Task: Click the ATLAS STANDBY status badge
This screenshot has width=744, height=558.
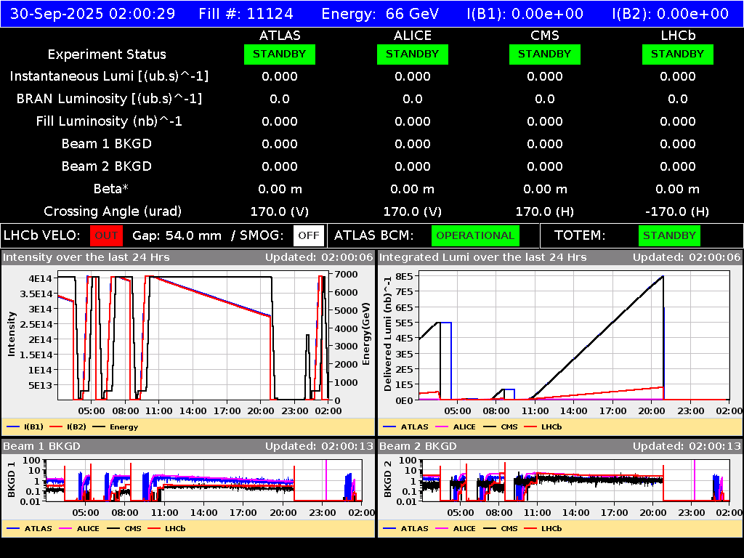Action: [280, 54]
